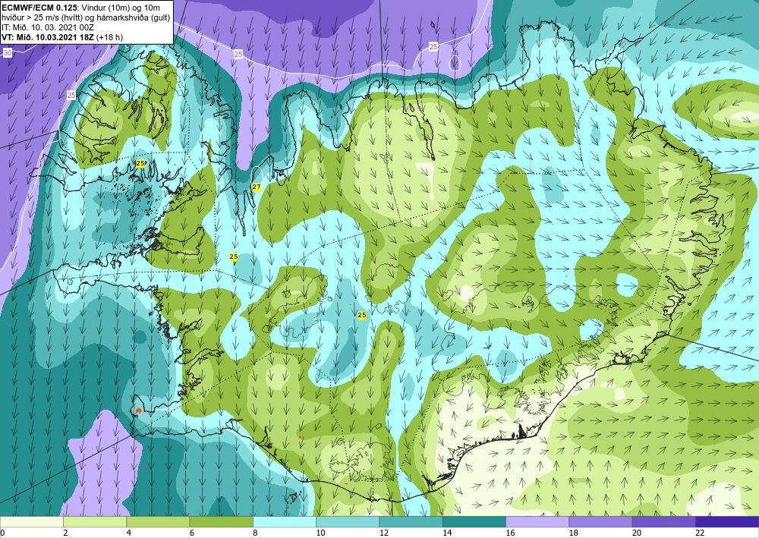Viewport: 759px width, 538px height.
Task: Click the 10–12 m/s cyan legend swatch
Action: pos(348,522)
